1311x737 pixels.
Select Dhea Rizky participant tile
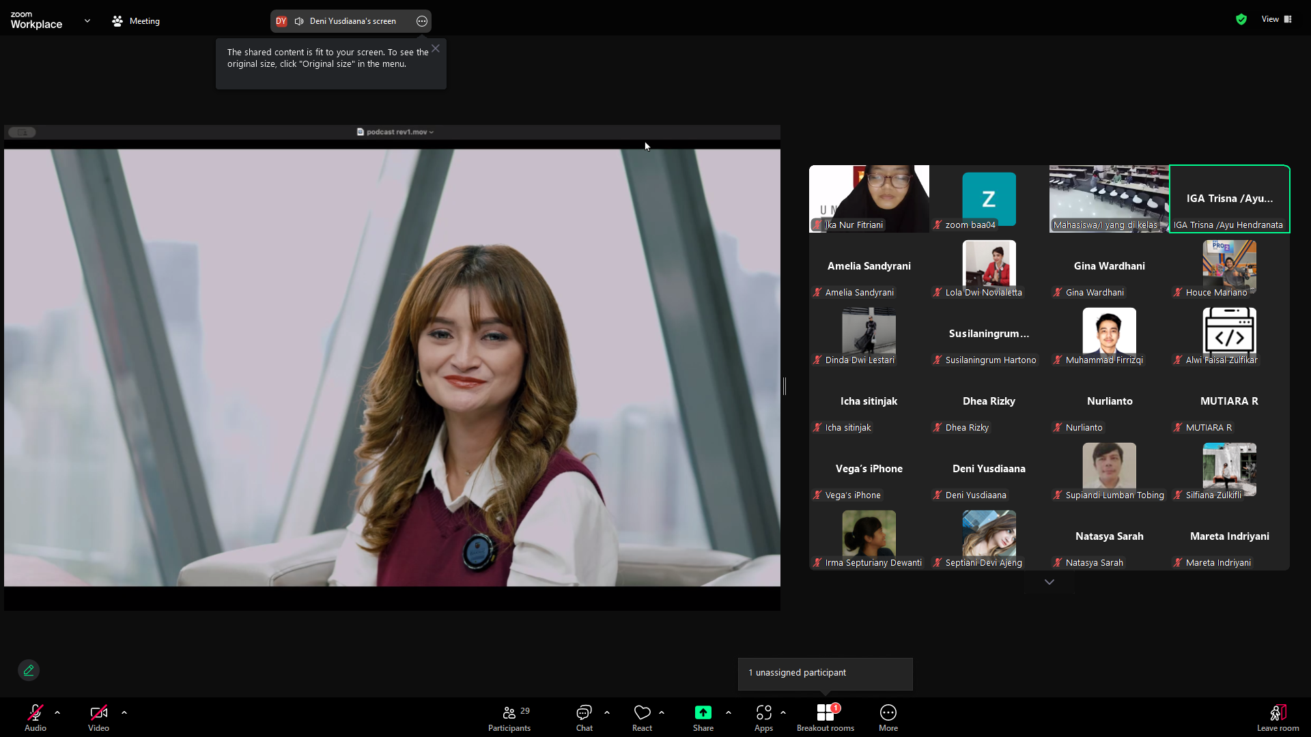click(989, 401)
